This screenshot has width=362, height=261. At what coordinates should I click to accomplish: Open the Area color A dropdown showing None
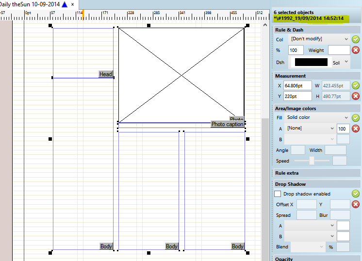click(x=310, y=128)
